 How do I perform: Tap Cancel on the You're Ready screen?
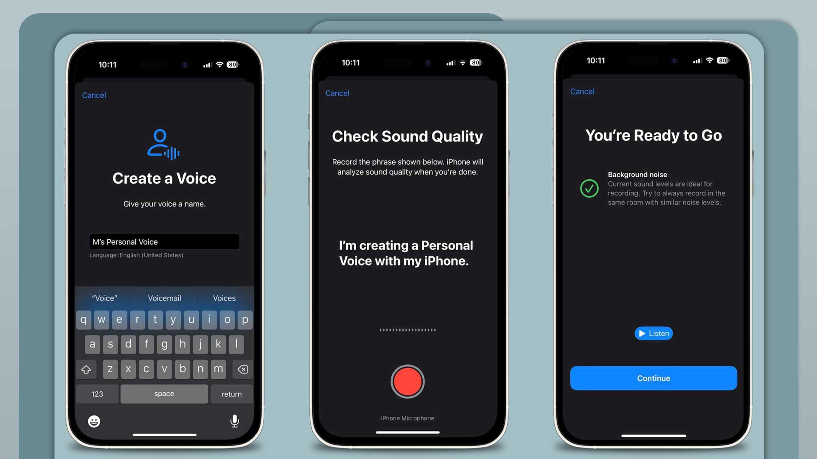(582, 91)
